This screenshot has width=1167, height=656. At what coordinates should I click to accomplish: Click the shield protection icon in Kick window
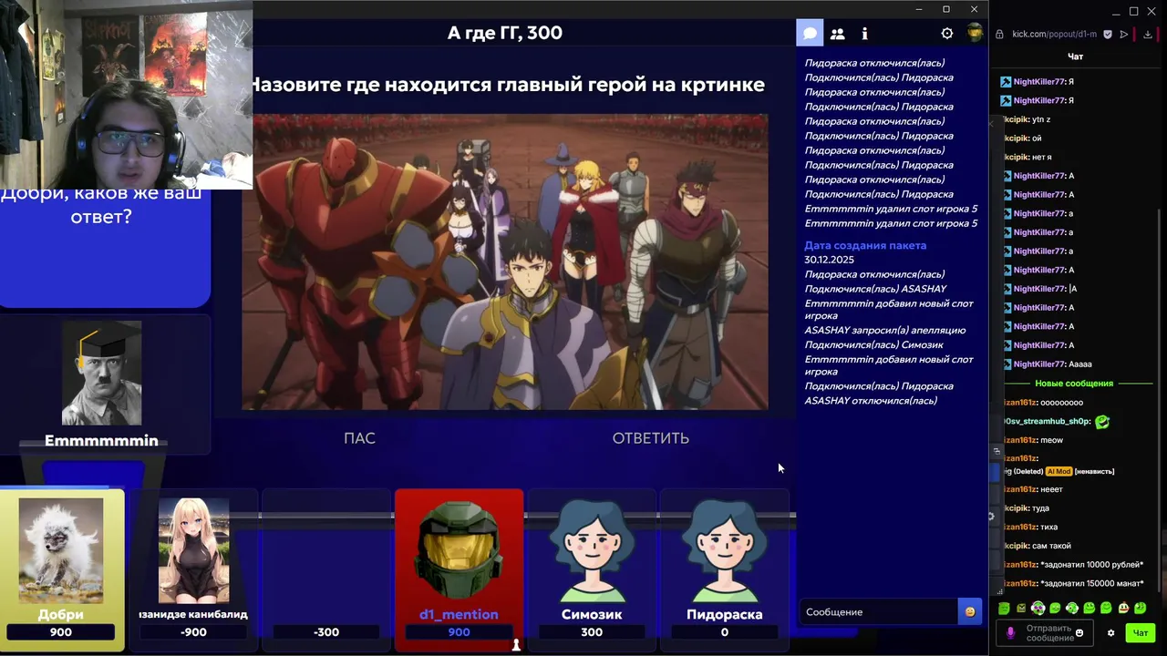click(x=1108, y=34)
